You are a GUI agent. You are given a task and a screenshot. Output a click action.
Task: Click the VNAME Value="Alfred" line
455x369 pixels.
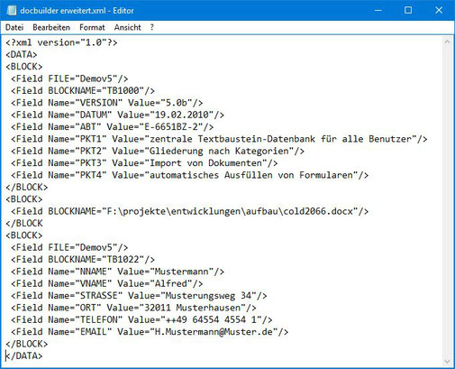coord(106,283)
